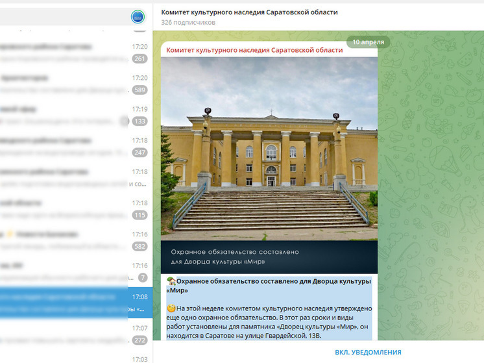
Task: Open chat with unread badge 589
Action: pos(77,84)
